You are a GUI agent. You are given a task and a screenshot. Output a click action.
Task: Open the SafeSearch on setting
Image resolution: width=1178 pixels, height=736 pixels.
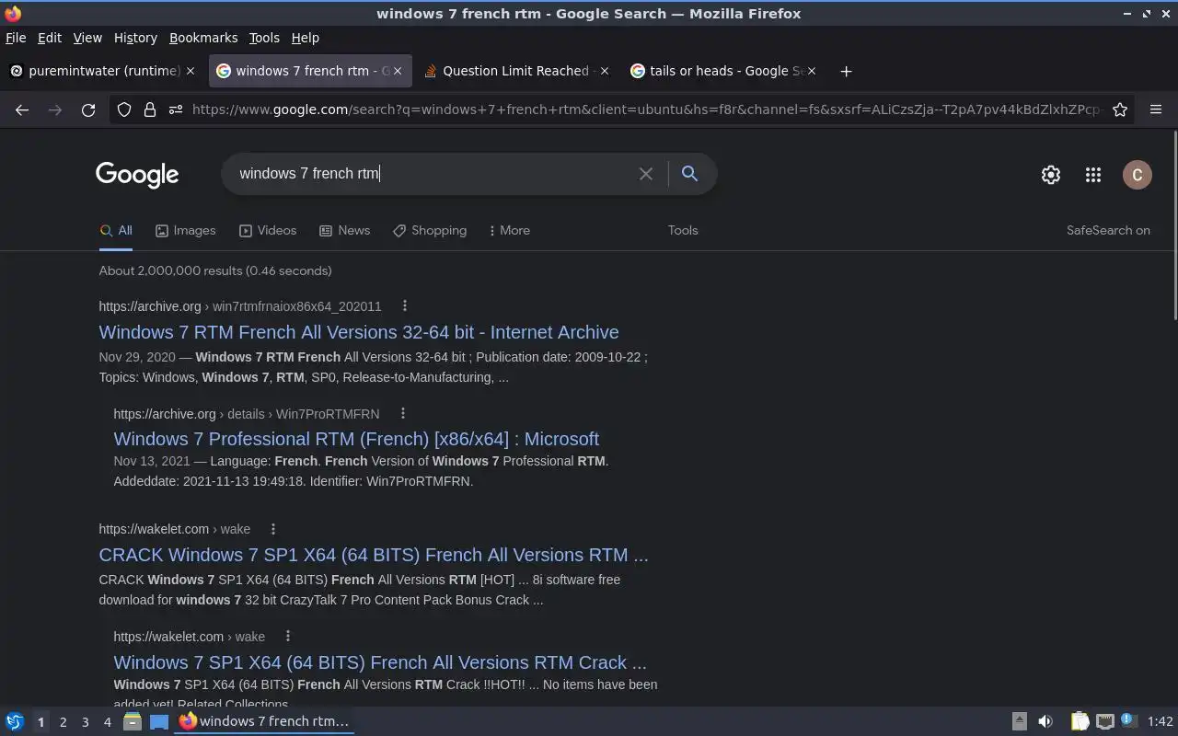pos(1108,230)
